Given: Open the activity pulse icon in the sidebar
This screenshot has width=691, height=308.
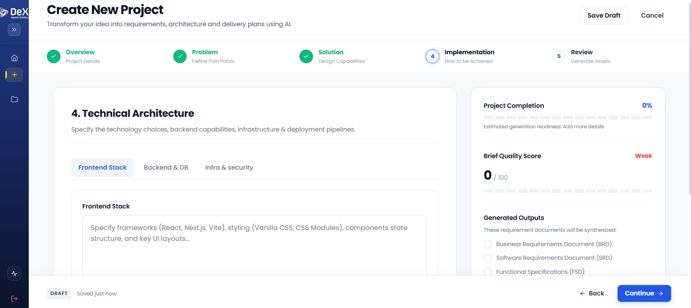Looking at the screenshot, I should click(x=14, y=273).
